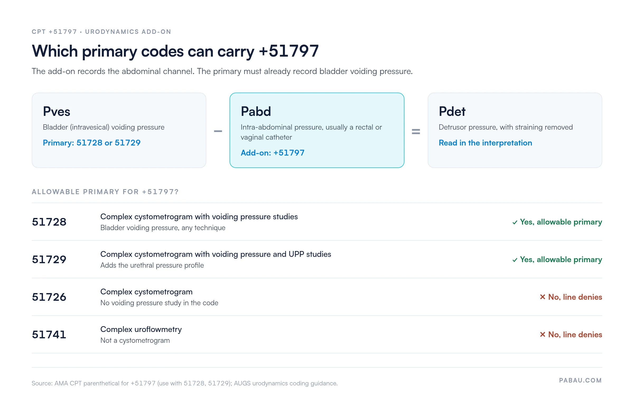The image size is (634, 419).
Task: Click the green checkmark for code 51729
Action: [515, 260]
